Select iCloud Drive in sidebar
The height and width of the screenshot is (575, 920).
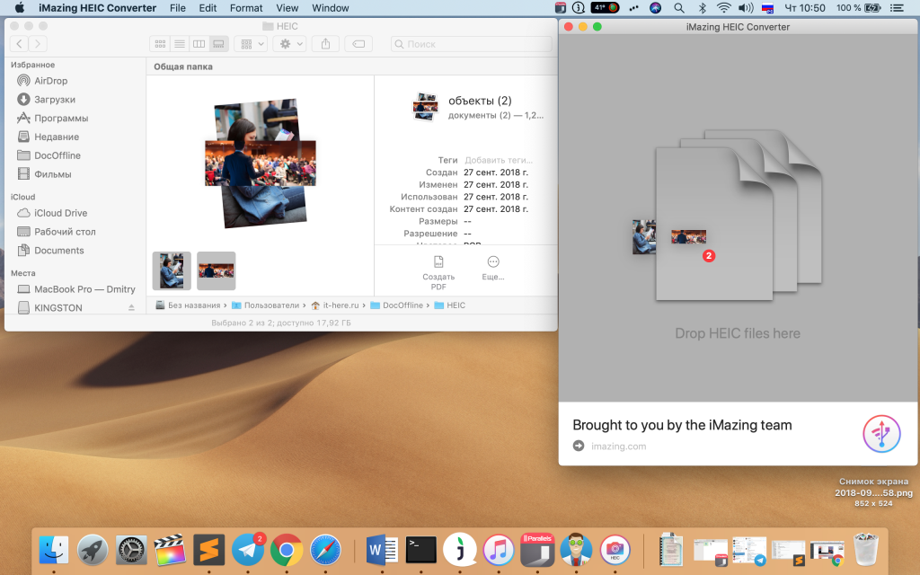tap(60, 213)
